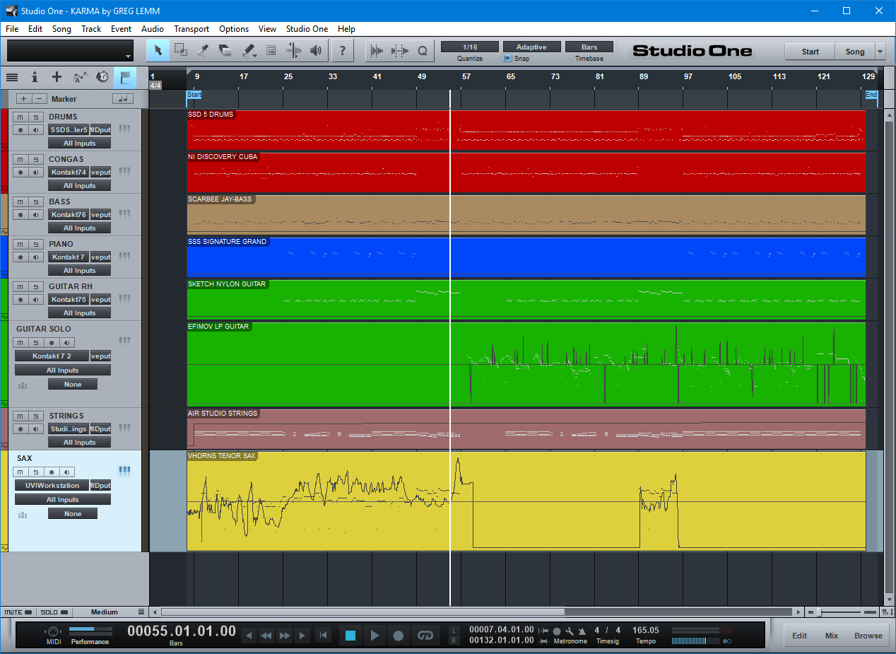This screenshot has height=654, width=896.
Task: Click the metronome setup wrench icon
Action: (570, 631)
